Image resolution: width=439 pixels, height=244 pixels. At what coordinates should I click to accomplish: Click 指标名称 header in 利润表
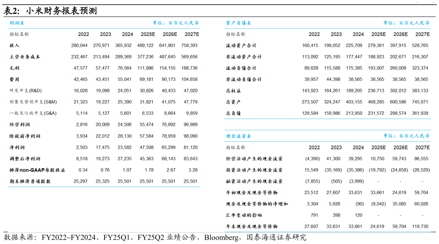[x=19, y=34]
